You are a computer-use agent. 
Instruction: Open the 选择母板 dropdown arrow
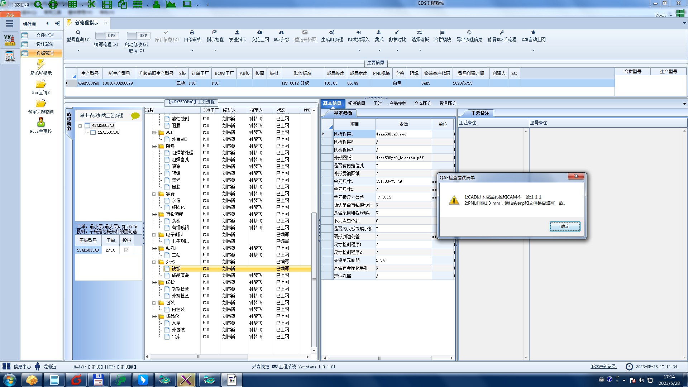click(x=420, y=50)
